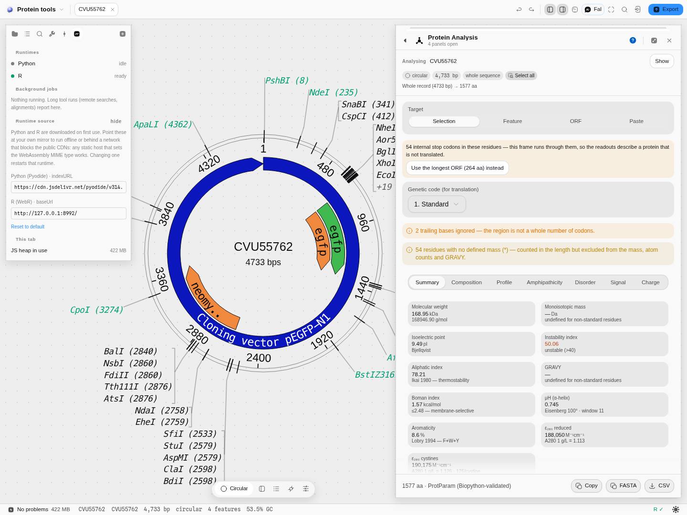This screenshot has width=687, height=515.
Task: Switch to the Composition tab
Action: click(467, 282)
